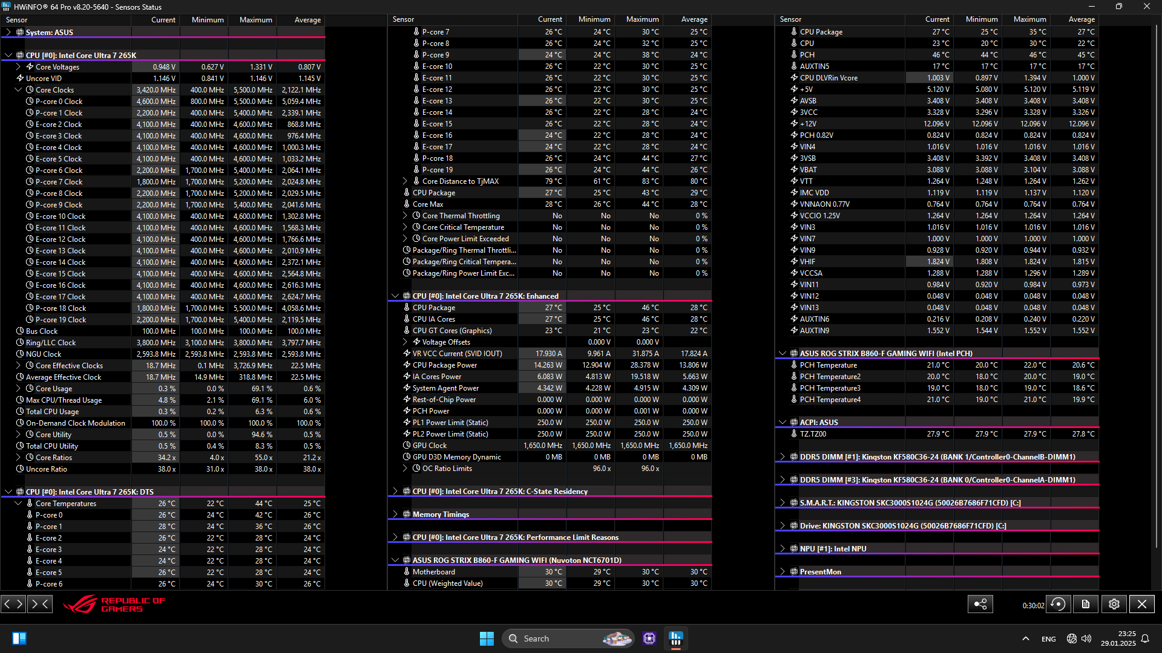Click the Average column header in right panel
Image resolution: width=1162 pixels, height=653 pixels.
pos(1081,20)
